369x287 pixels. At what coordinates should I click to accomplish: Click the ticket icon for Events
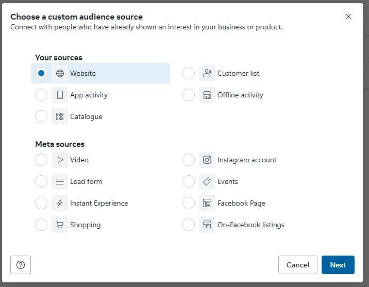pyautogui.click(x=207, y=181)
